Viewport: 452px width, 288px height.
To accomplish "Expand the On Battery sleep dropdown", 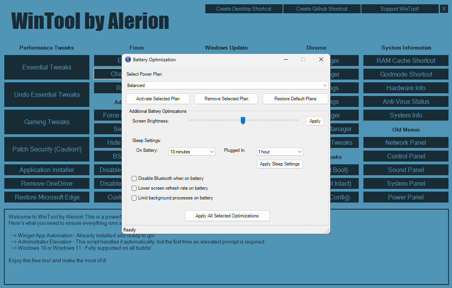I will 192,152.
